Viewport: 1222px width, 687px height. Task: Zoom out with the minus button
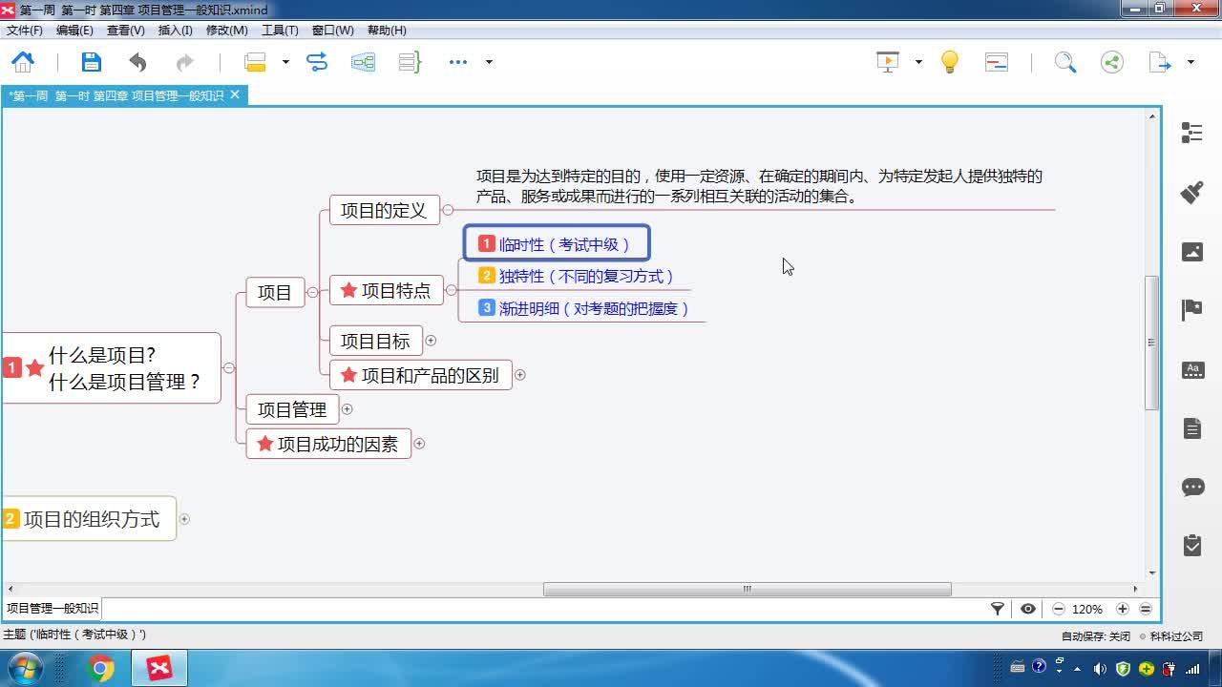tap(1059, 609)
